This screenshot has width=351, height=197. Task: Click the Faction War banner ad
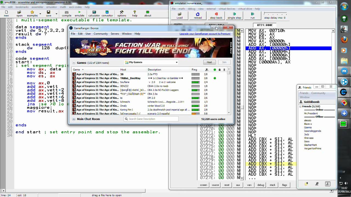[x=151, y=47]
